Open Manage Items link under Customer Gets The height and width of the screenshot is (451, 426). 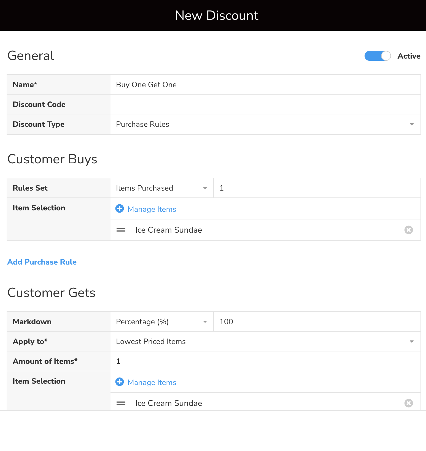[152, 383]
